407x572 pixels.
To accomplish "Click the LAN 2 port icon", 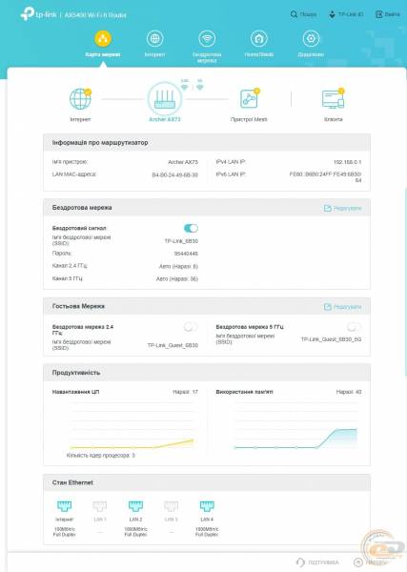I will tap(135, 506).
